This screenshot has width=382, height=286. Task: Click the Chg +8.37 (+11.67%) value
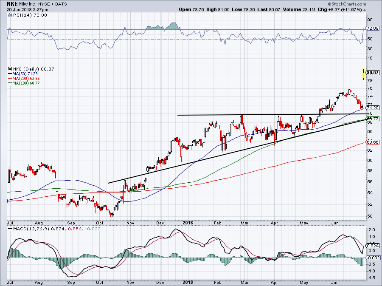(340, 9)
